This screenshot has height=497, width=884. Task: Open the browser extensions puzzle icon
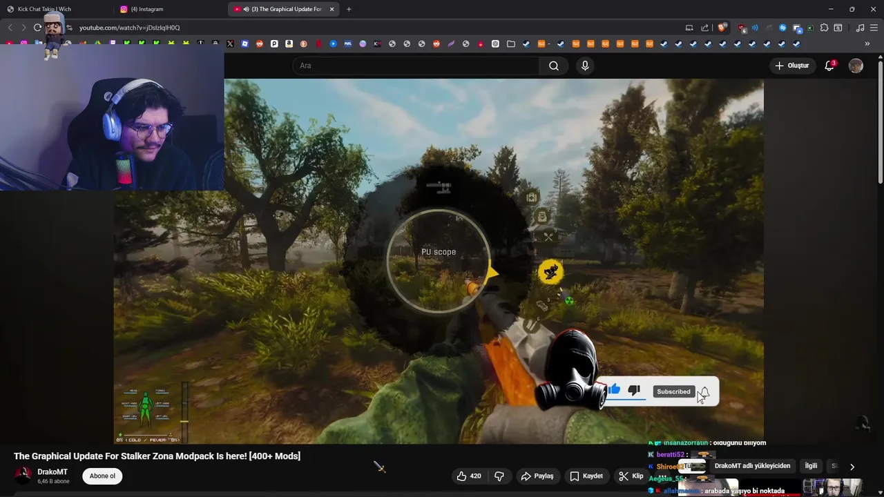pyautogui.click(x=824, y=28)
